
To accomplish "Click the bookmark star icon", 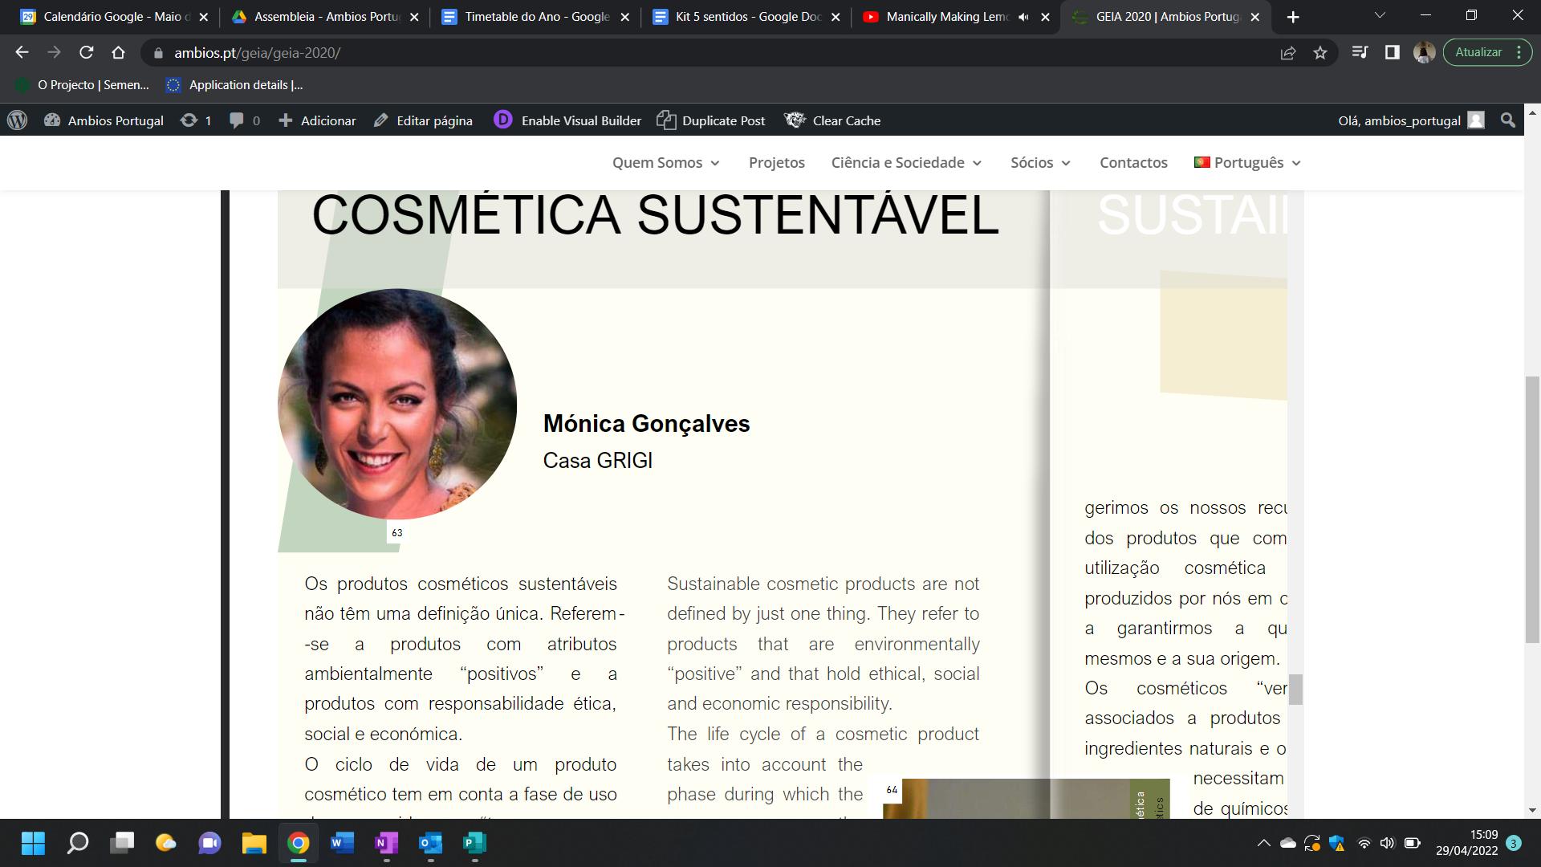I will coord(1320,53).
